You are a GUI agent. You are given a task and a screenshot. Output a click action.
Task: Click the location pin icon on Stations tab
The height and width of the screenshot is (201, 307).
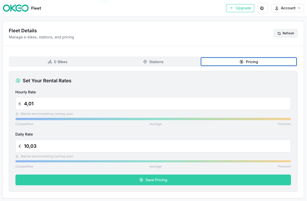pos(145,62)
